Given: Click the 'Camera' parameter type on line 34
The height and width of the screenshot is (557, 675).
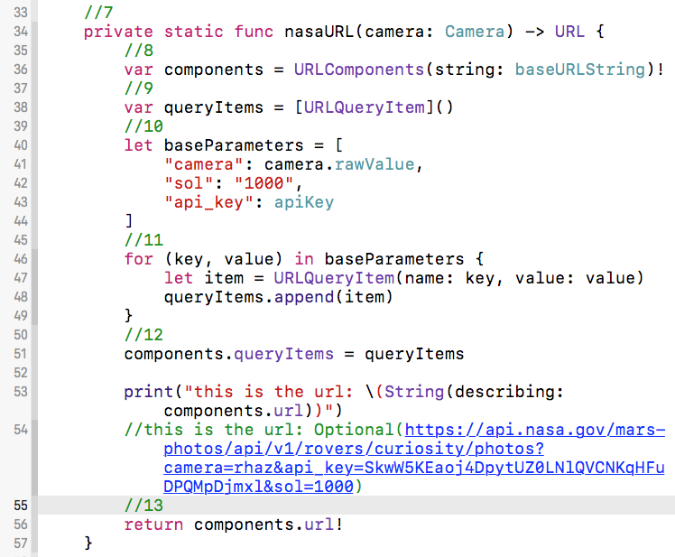Looking at the screenshot, I should (475, 32).
